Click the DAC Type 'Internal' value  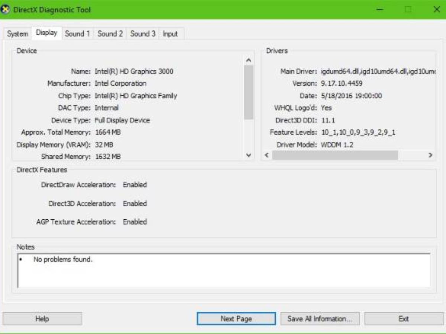coord(107,108)
